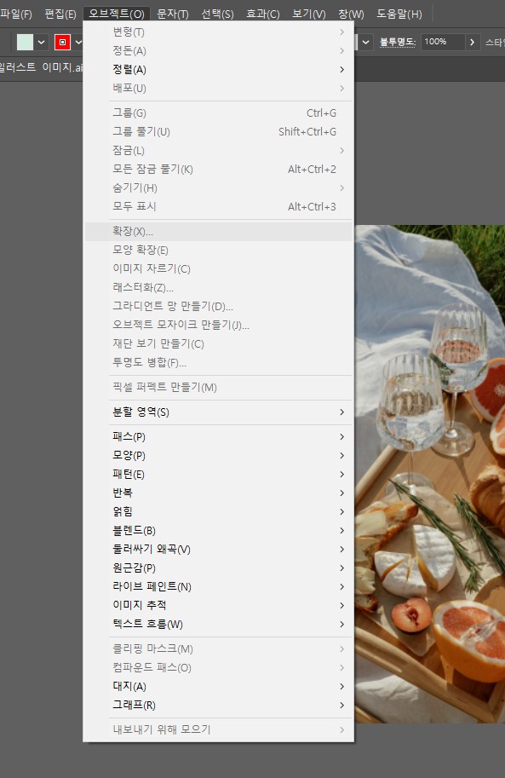505x778 pixels.
Task: Choose 투명도 병합(F)... menu item
Action: [218, 363]
